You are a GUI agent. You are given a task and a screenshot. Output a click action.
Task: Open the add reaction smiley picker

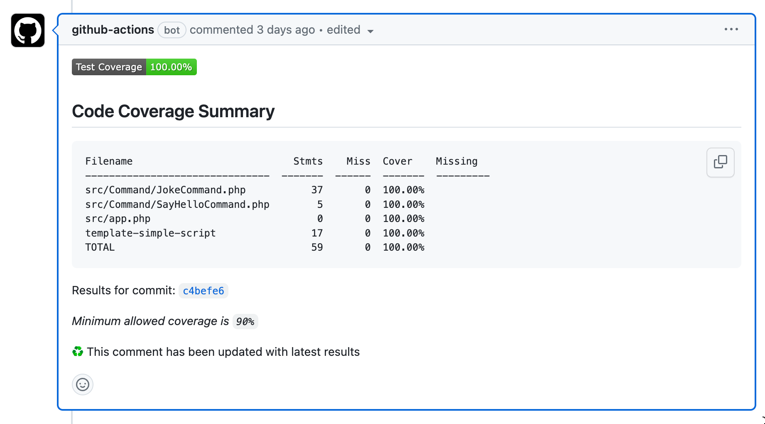(82, 385)
